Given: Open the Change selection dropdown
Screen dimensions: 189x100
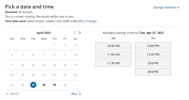Looking at the screenshot, I should (166, 7).
